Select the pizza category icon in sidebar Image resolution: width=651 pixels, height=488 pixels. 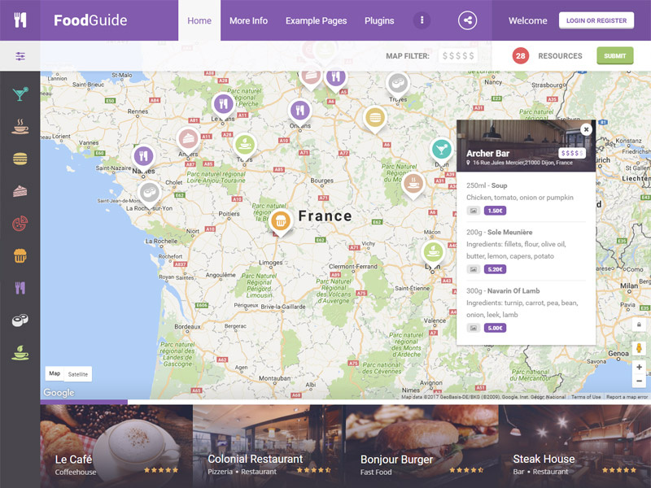pos(20,223)
